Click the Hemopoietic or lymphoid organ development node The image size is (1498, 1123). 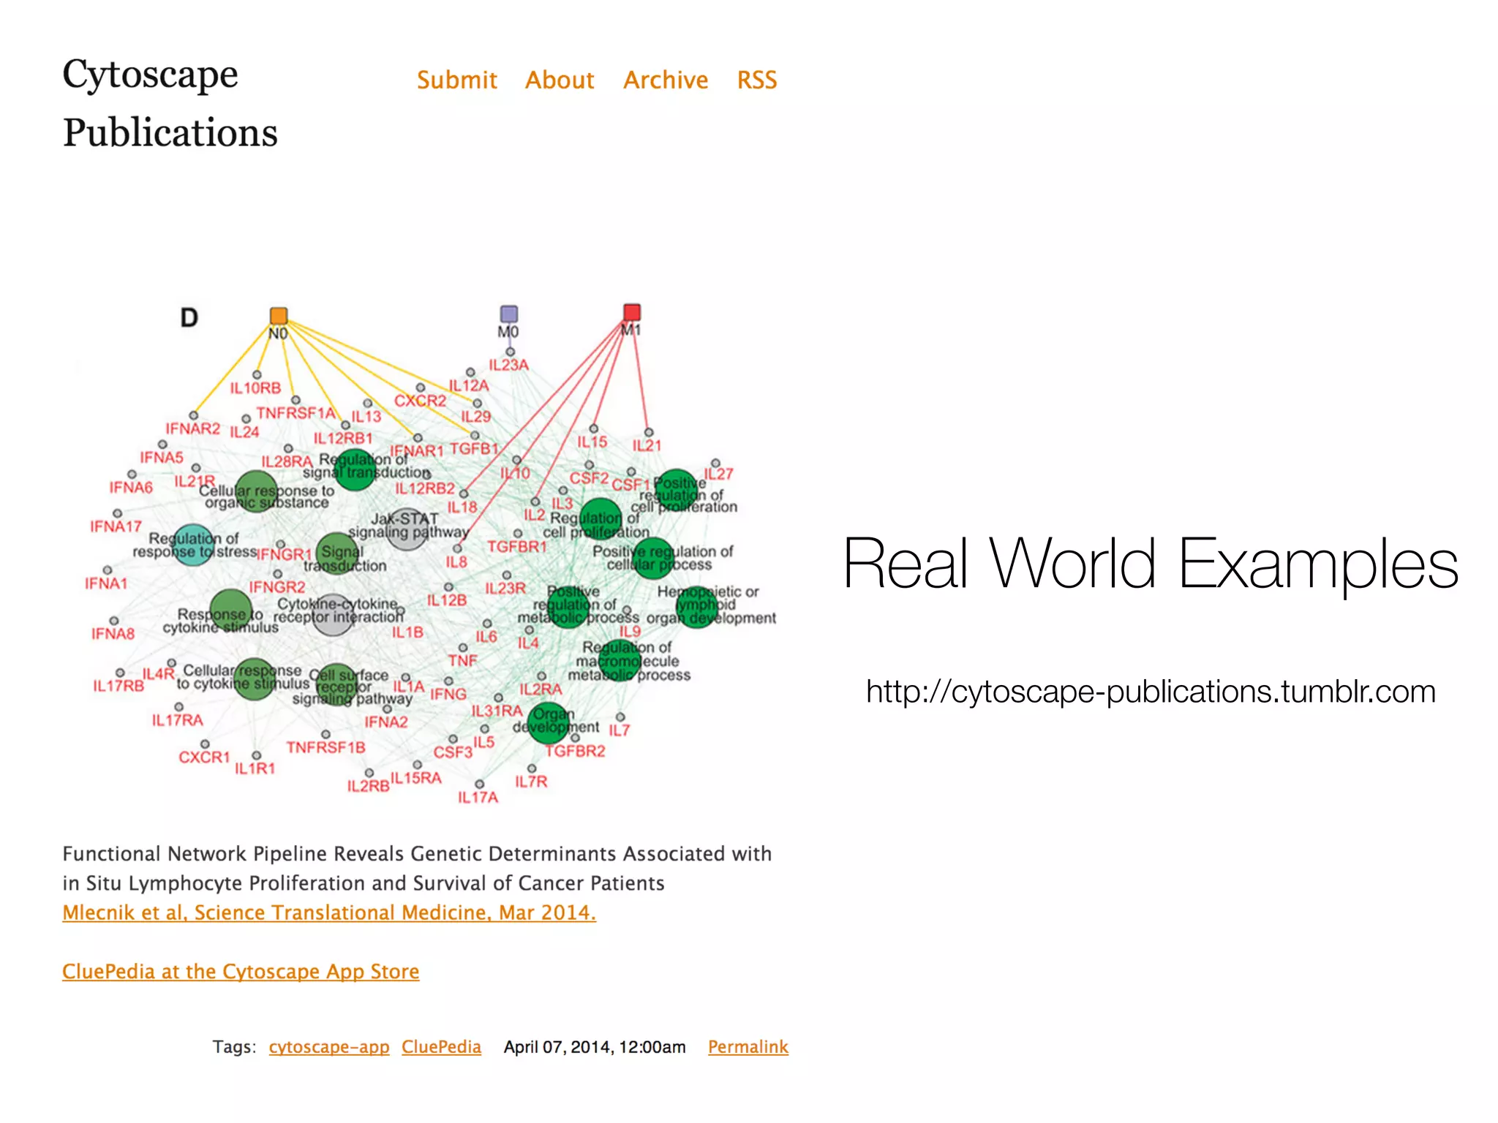tap(697, 607)
